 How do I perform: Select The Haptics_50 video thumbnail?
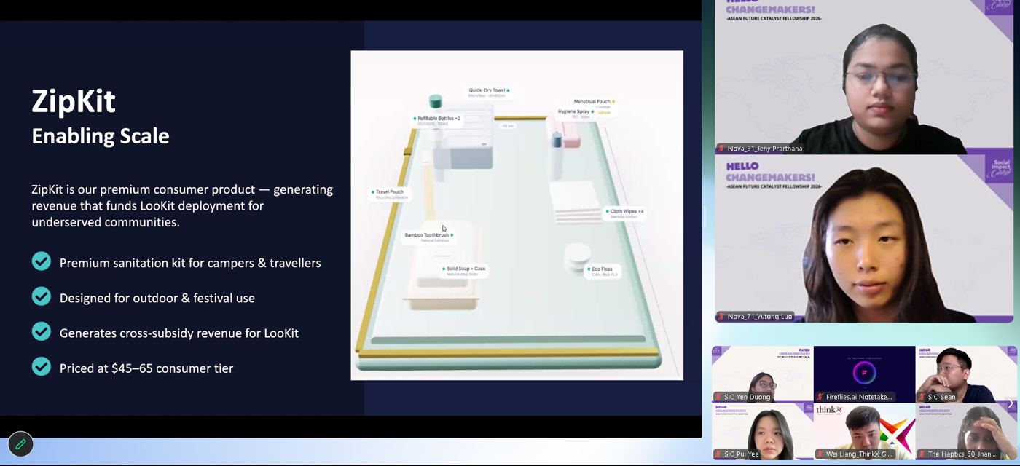[966, 432]
